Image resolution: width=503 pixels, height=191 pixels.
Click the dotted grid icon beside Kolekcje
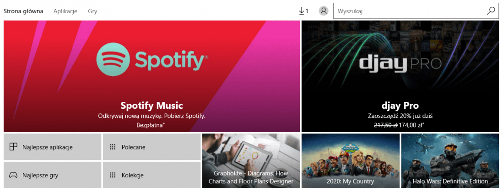point(112,175)
